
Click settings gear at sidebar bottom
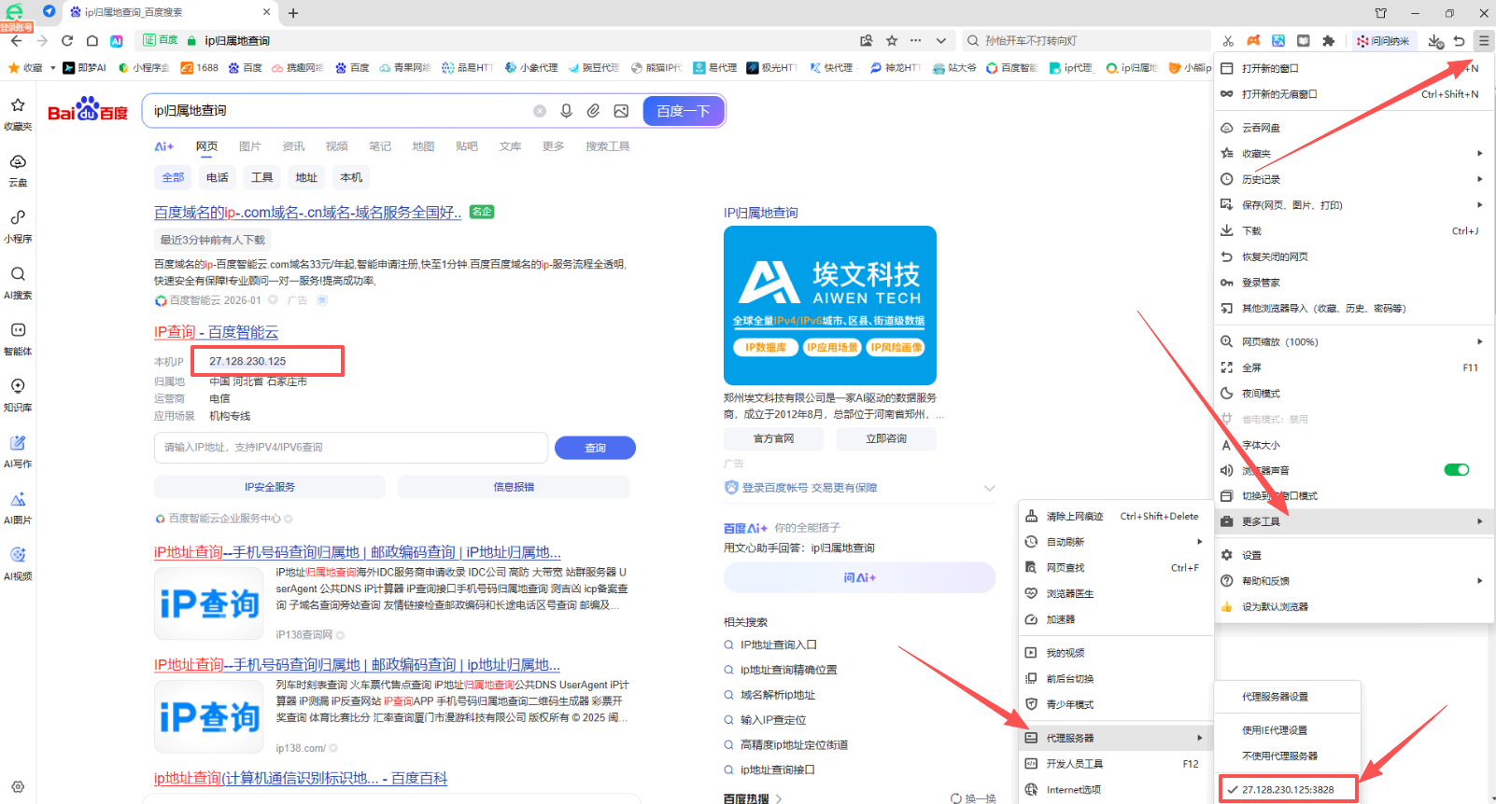click(x=18, y=787)
